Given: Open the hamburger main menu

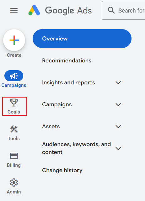Looking at the screenshot, I should 14,10.
